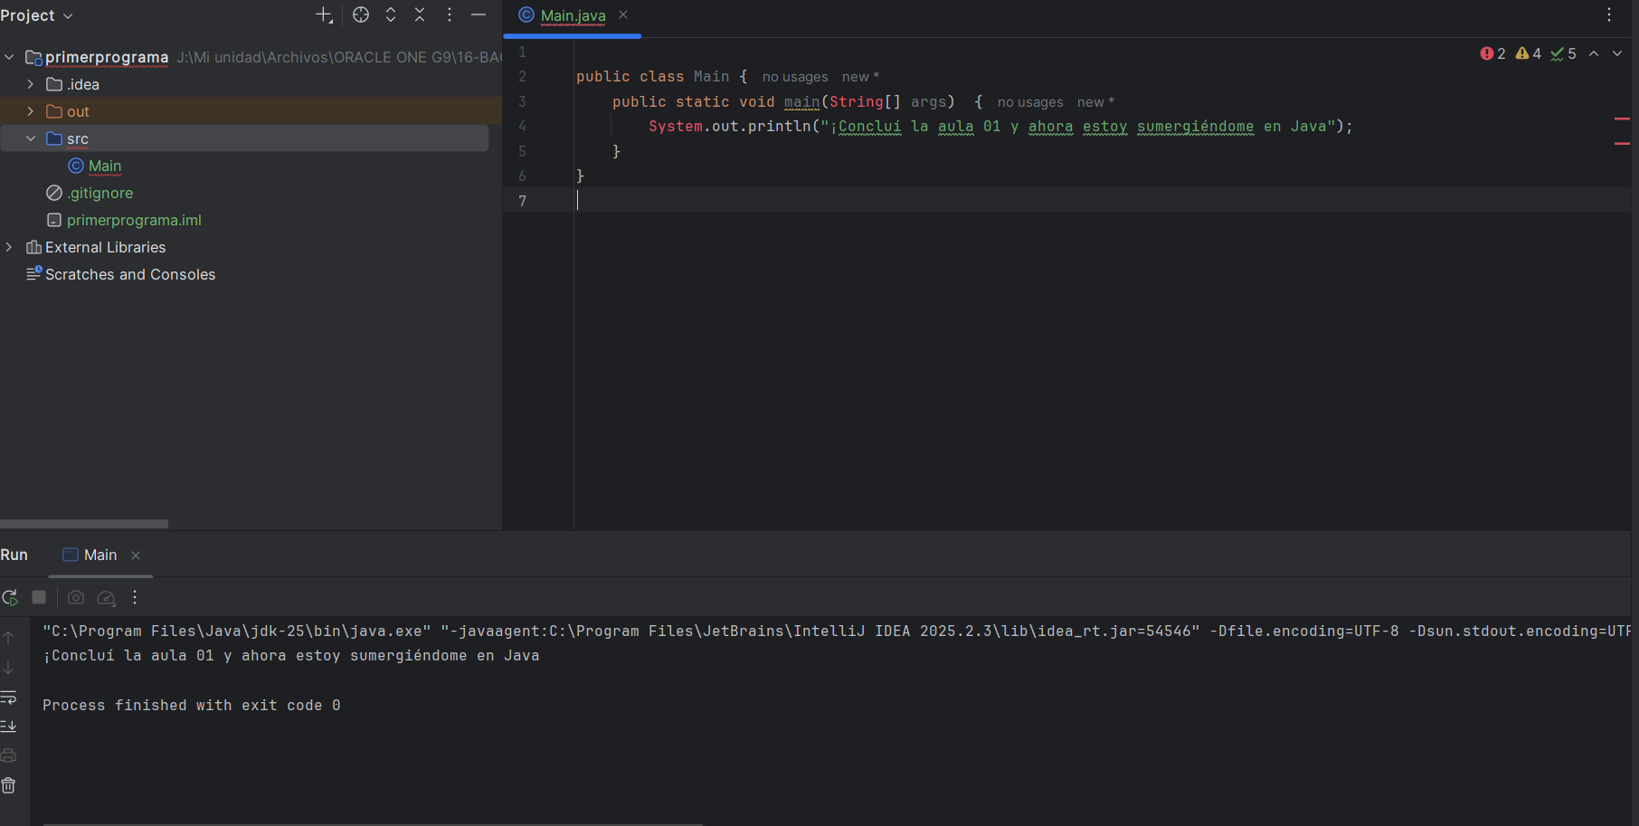Jump to next highlighted error arrow

1617,54
